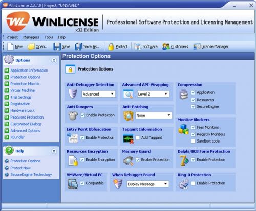Click the Open folder toolbar icon
Screen dimensions: 256x211
pyautogui.click(x=31, y=46)
